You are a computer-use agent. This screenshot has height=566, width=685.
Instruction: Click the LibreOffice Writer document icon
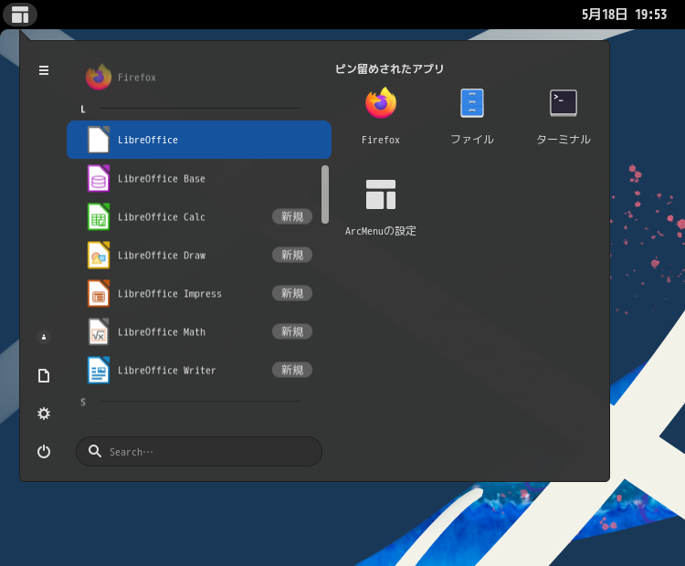click(99, 371)
